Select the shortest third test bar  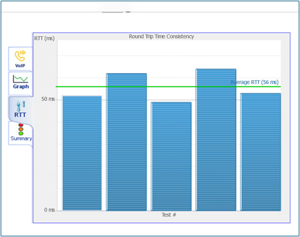pyautogui.click(x=171, y=156)
